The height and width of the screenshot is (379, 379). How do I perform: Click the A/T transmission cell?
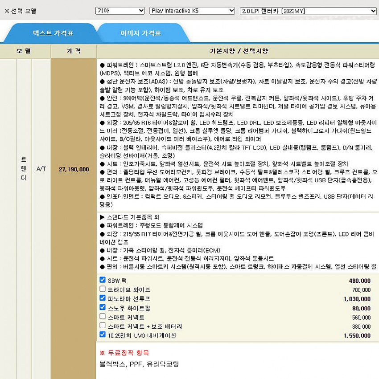pyautogui.click(x=41, y=170)
